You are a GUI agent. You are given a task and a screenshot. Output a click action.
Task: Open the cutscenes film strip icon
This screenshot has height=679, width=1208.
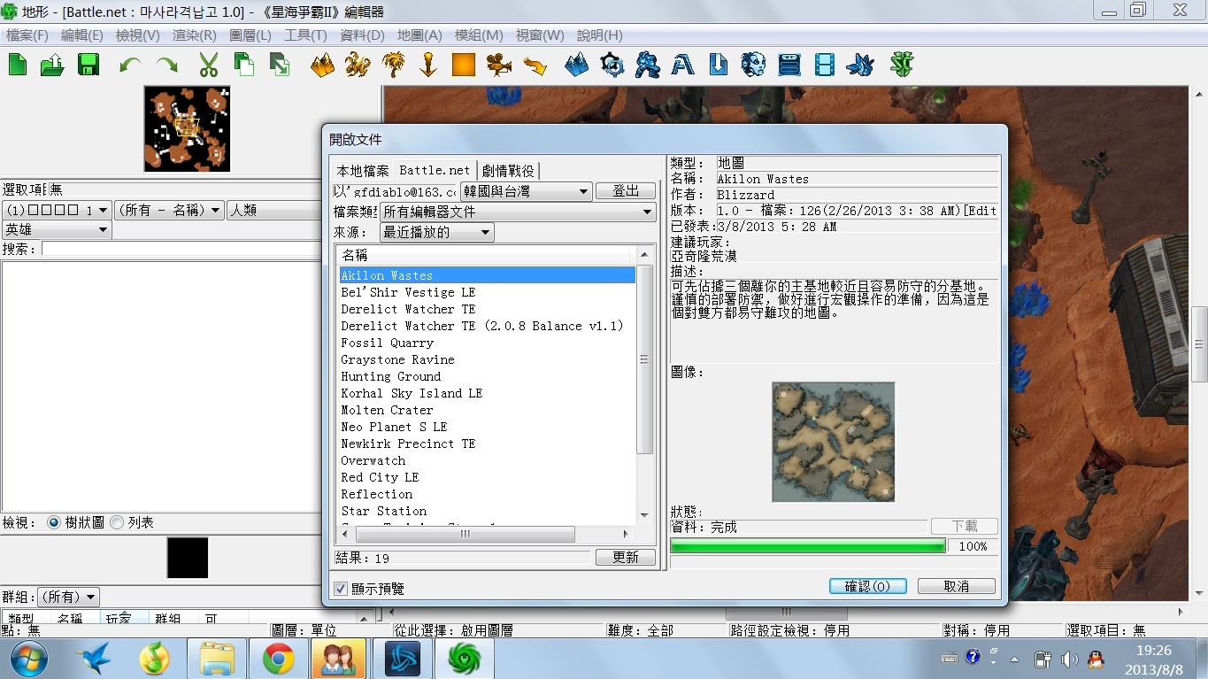point(825,65)
